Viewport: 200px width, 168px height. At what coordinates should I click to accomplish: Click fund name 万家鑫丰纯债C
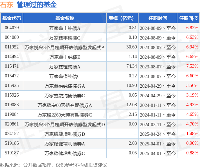pyautogui.click(x=65, y=38)
